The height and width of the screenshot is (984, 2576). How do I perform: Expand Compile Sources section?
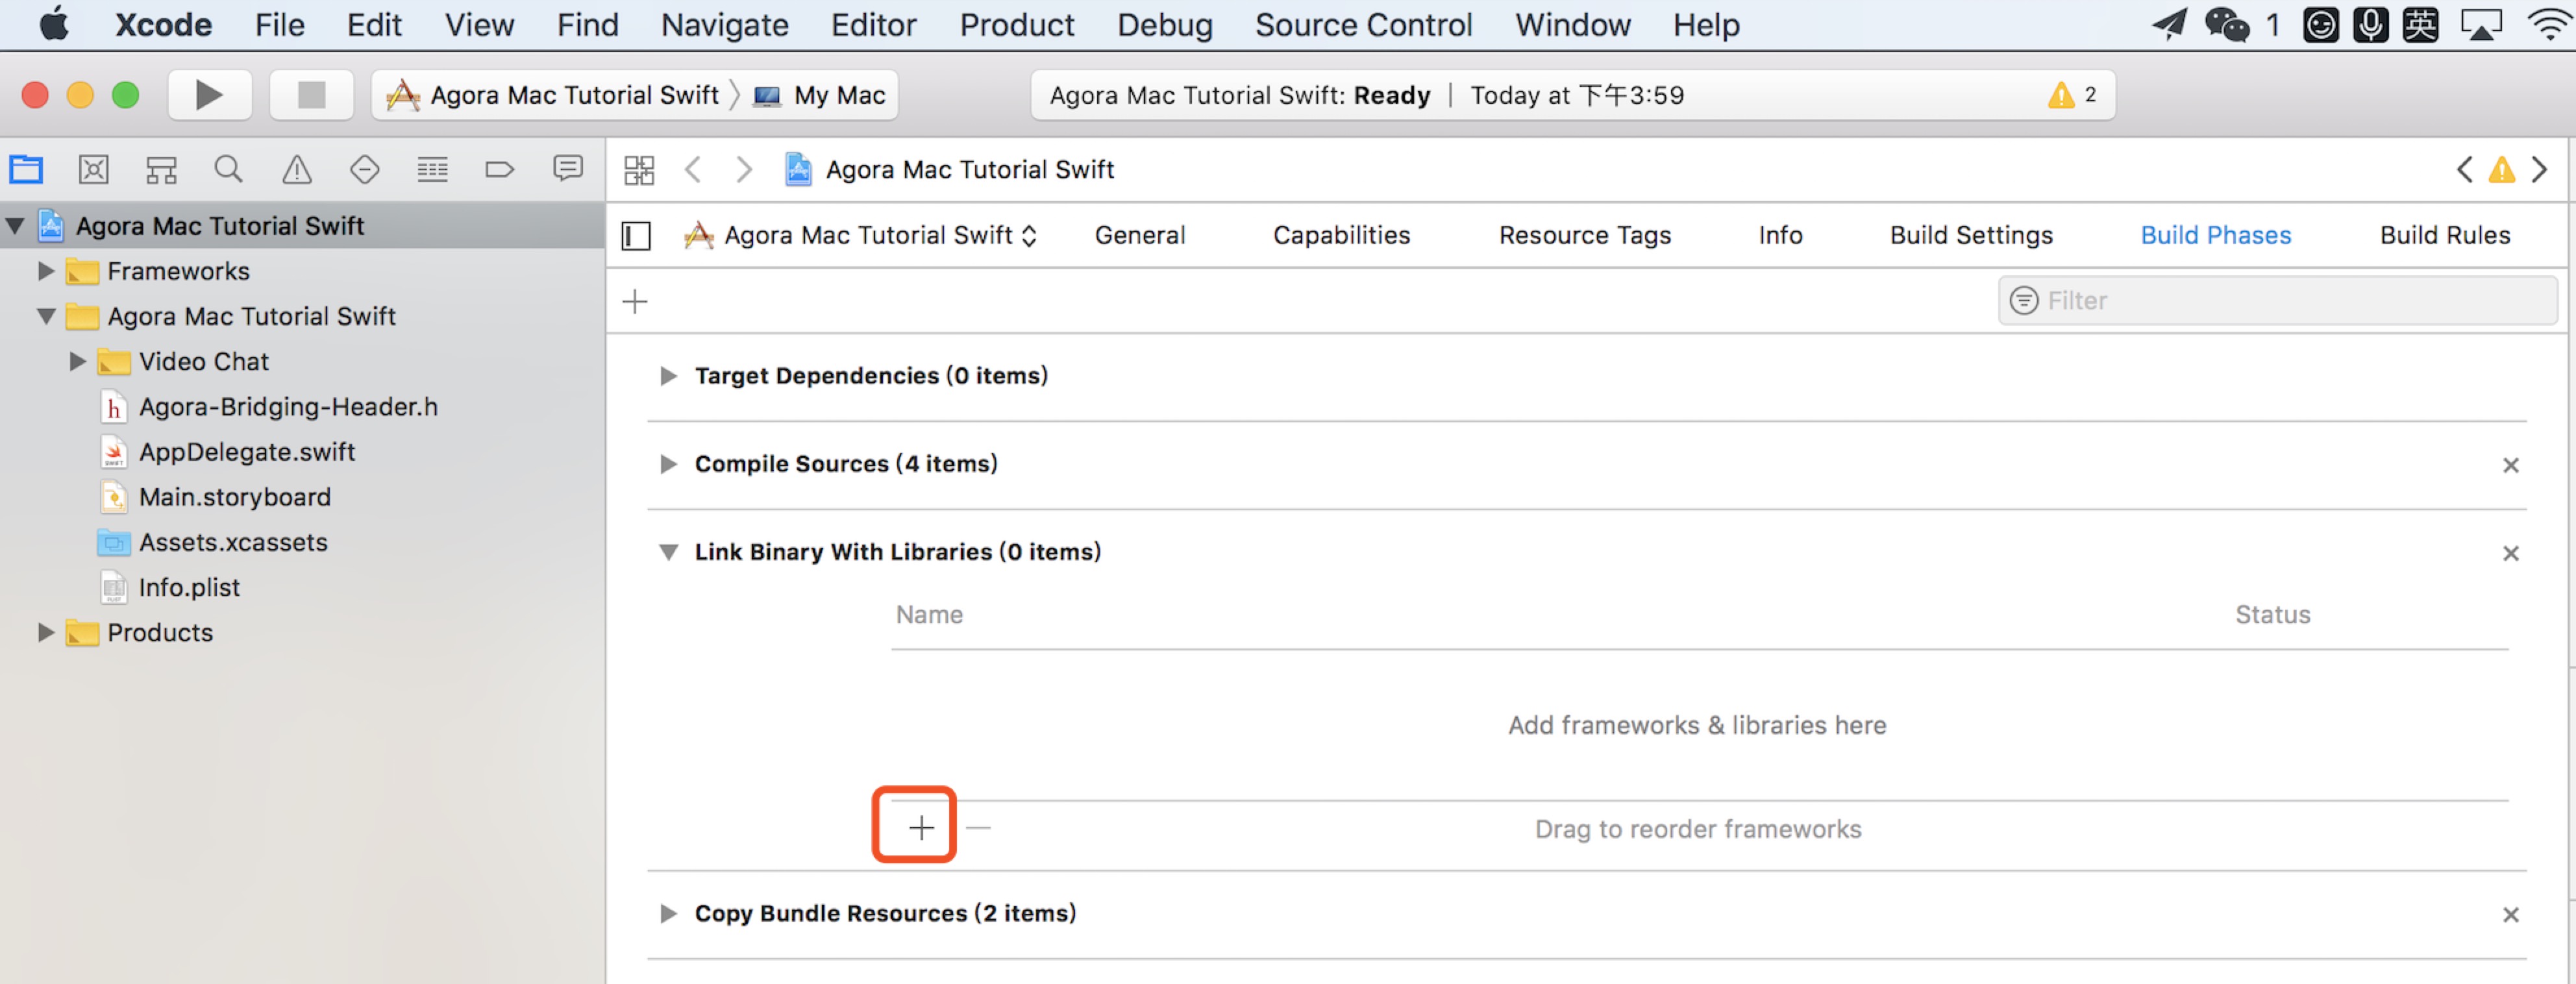coord(668,464)
